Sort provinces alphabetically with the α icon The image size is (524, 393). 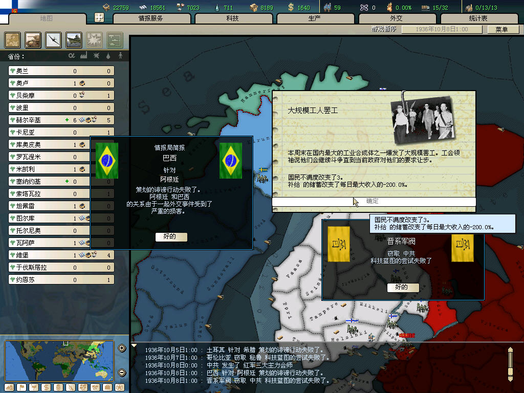coord(72,56)
